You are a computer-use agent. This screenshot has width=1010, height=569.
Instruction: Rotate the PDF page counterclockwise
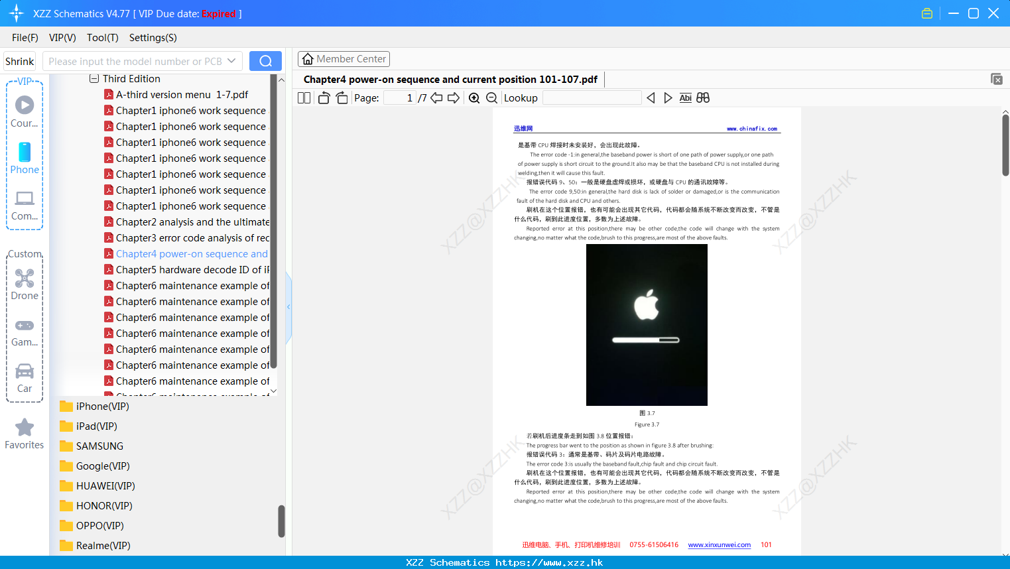tap(324, 98)
